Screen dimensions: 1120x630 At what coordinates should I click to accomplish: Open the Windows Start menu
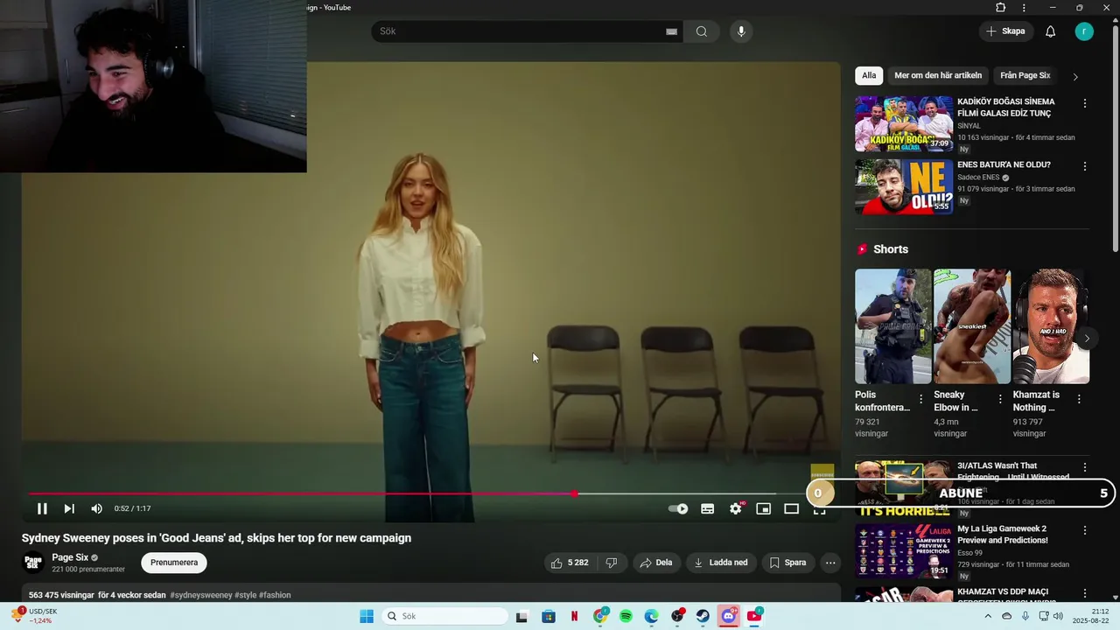[x=367, y=616]
